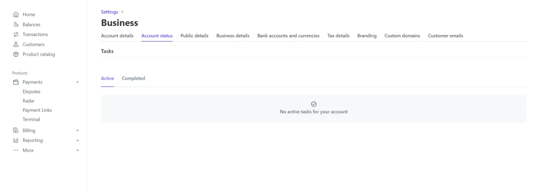Expand the More section chevron
This screenshot has height=188, width=543.
(77, 150)
